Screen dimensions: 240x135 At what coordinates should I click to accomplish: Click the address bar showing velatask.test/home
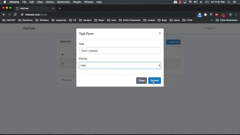click(x=107, y=15)
